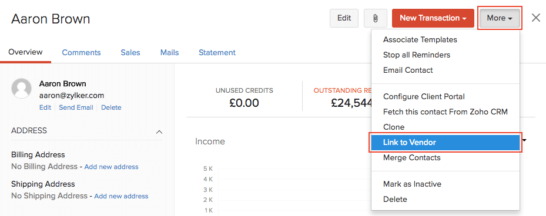Close the contact details panel
The height and width of the screenshot is (216, 546).
(536, 18)
